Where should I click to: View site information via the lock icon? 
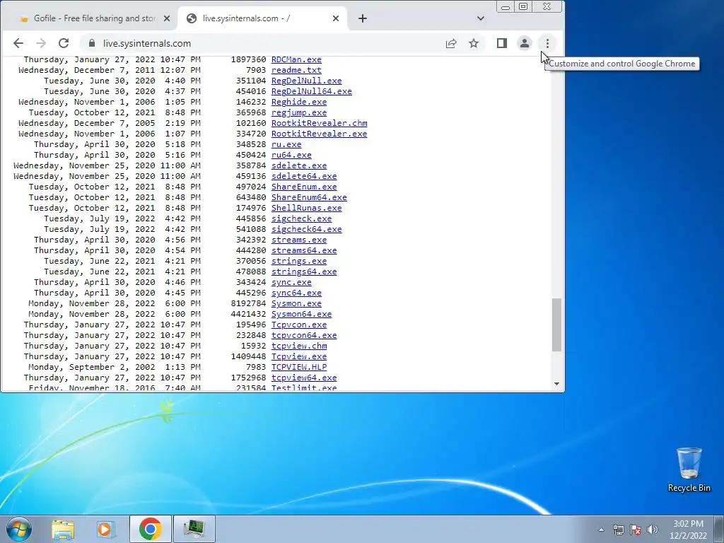point(92,43)
